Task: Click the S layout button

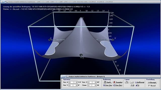Action: point(137,85)
